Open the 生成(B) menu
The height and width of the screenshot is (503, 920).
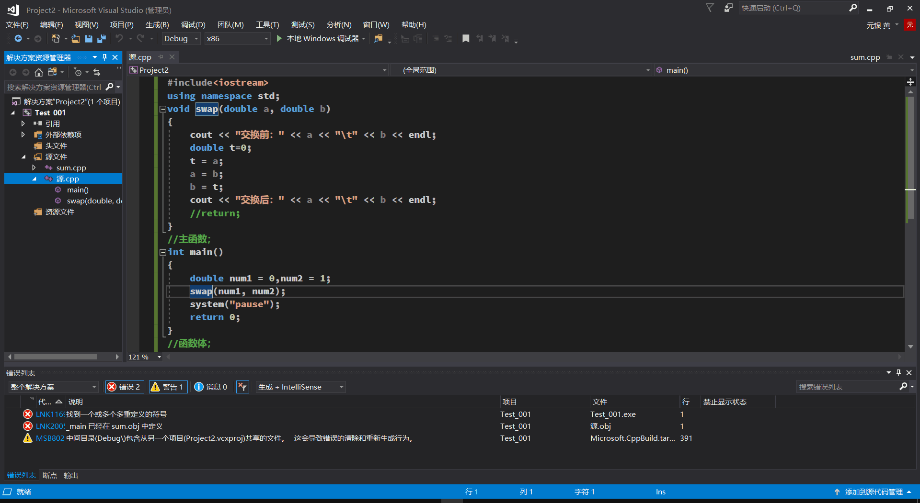(157, 25)
